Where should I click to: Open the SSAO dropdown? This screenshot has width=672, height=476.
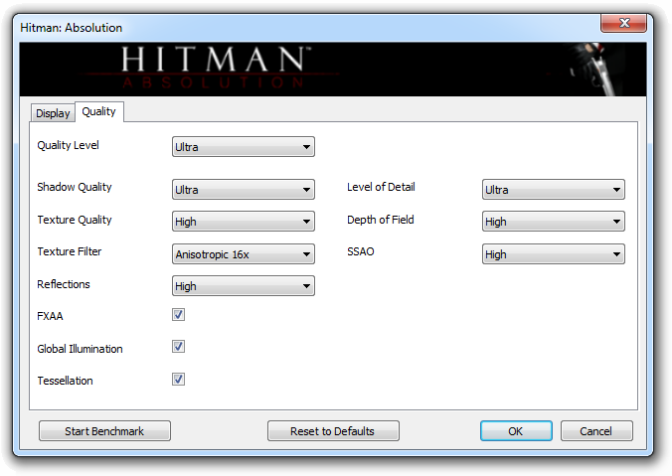[554, 254]
